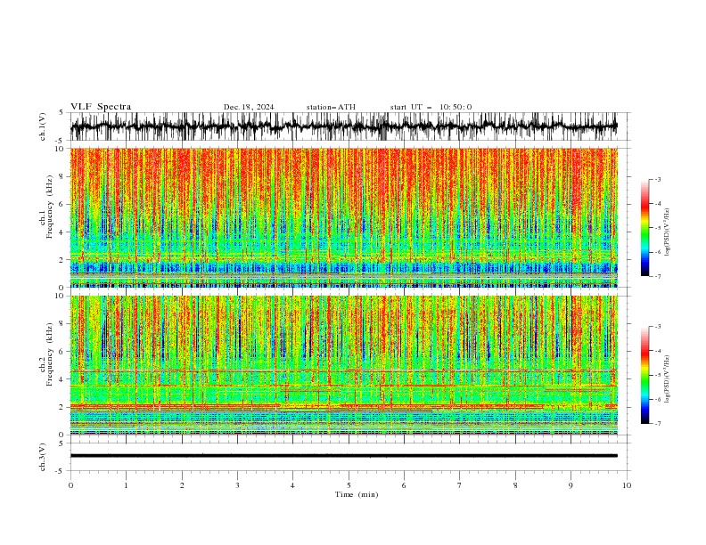Click '-3' on ch.1 color scale

657,179
